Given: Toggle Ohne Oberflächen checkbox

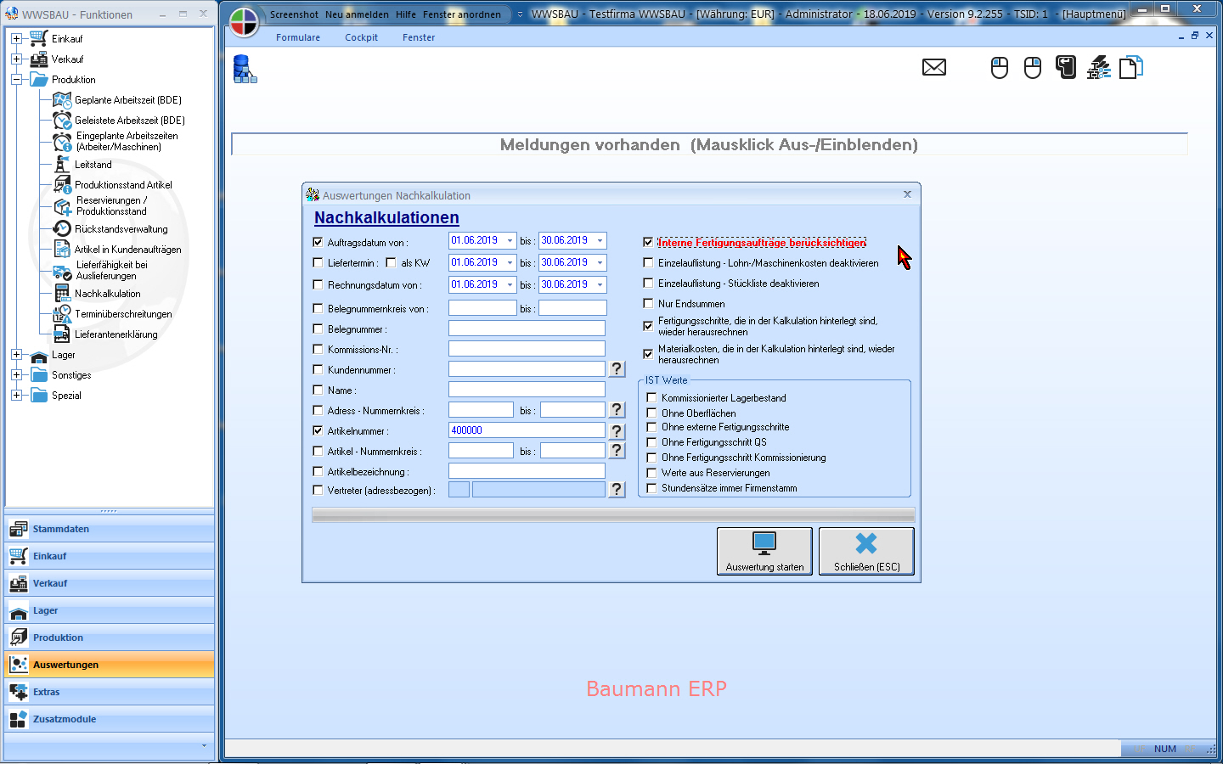Looking at the screenshot, I should pos(652,413).
